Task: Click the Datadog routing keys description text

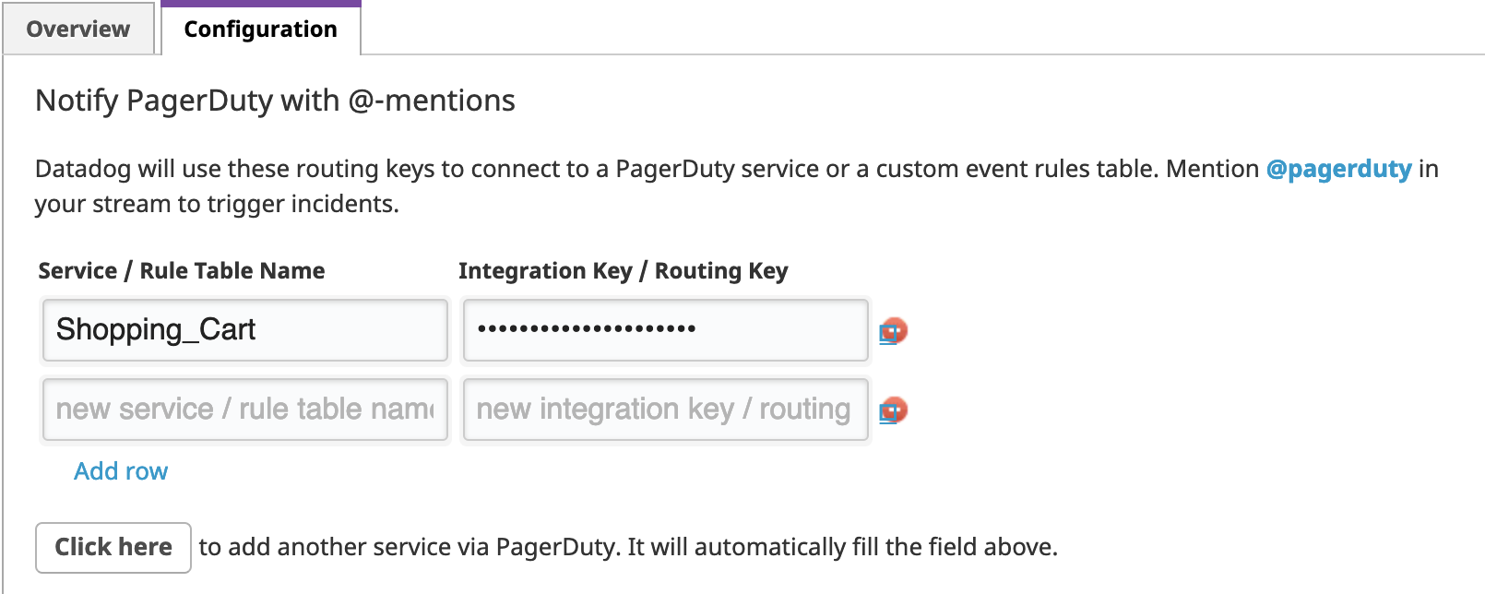Action: pyautogui.click(x=646, y=169)
